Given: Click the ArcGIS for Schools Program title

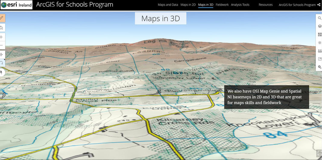Looking at the screenshot, I should tap(74, 5).
